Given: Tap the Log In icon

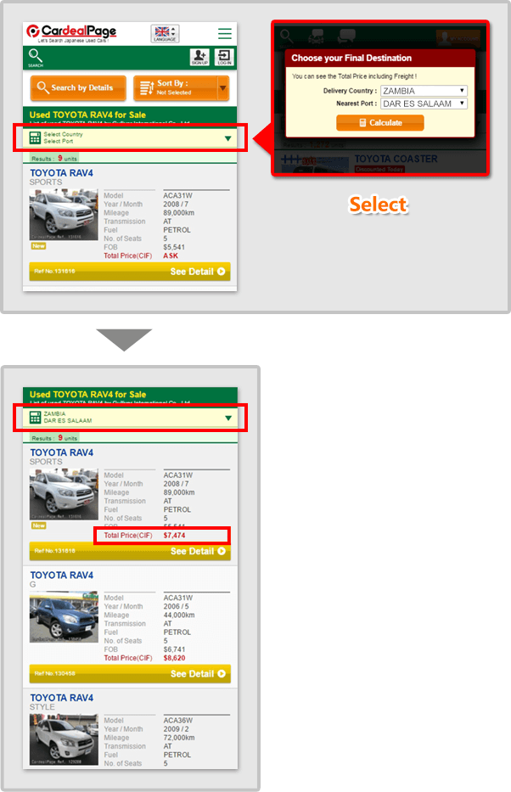Looking at the screenshot, I should (x=224, y=57).
